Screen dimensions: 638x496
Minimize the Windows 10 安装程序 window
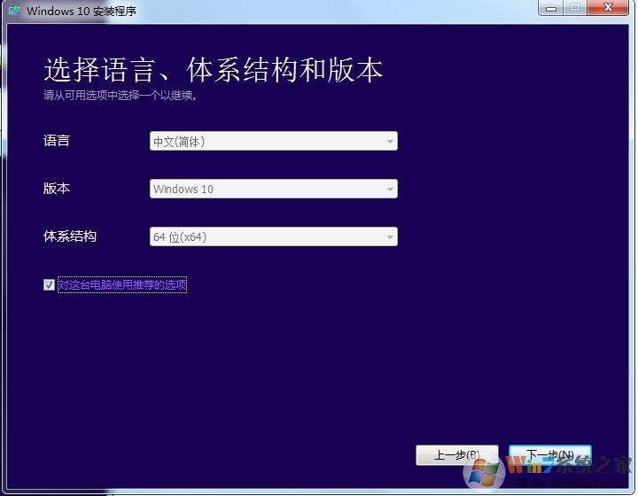[551, 8]
